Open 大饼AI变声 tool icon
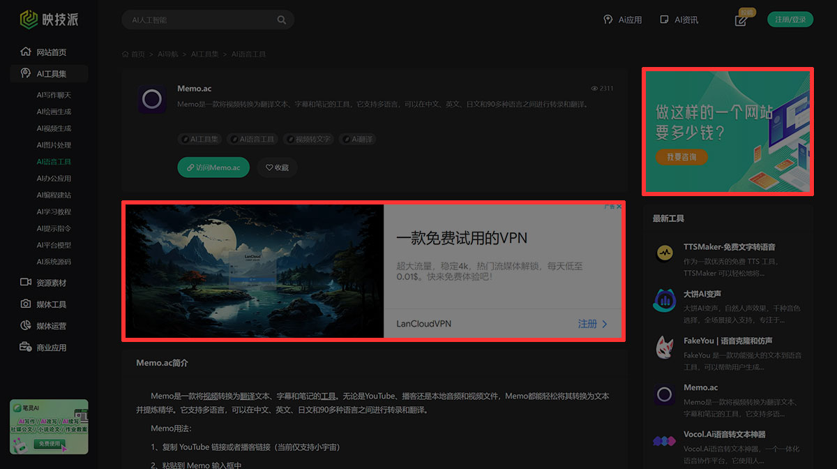Viewport: 837px width, 469px height. [x=664, y=300]
